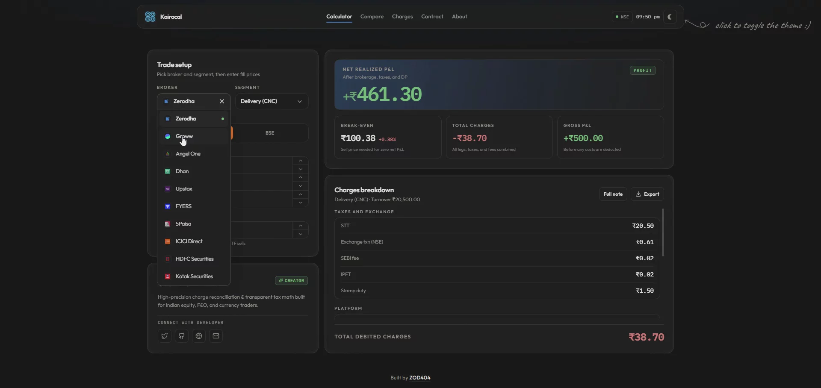Click the SEBI fee row

pyautogui.click(x=497, y=258)
